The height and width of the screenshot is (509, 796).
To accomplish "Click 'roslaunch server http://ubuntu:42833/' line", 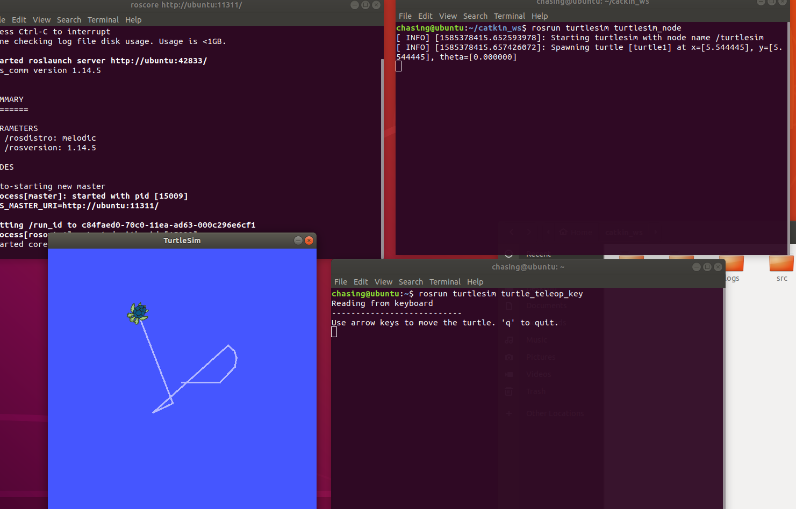I will click(103, 61).
